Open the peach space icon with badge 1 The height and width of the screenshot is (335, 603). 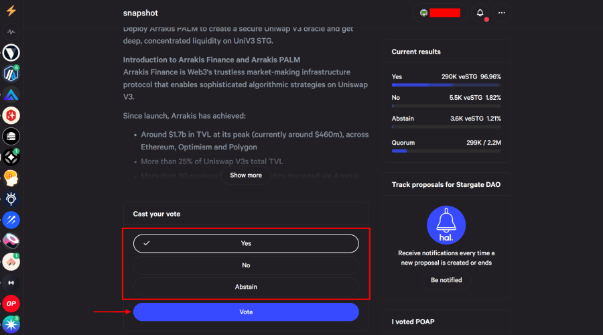11,262
